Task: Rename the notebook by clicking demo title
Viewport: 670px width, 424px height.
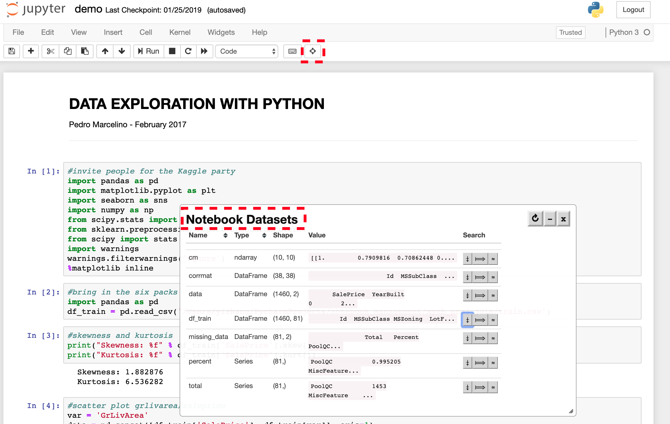Action: pos(88,9)
